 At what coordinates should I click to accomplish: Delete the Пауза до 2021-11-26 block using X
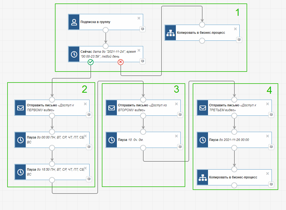tap(267, 136)
